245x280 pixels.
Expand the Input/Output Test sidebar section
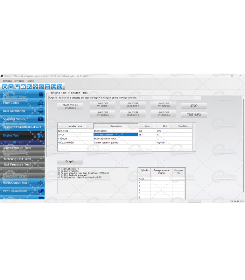pos(22,183)
